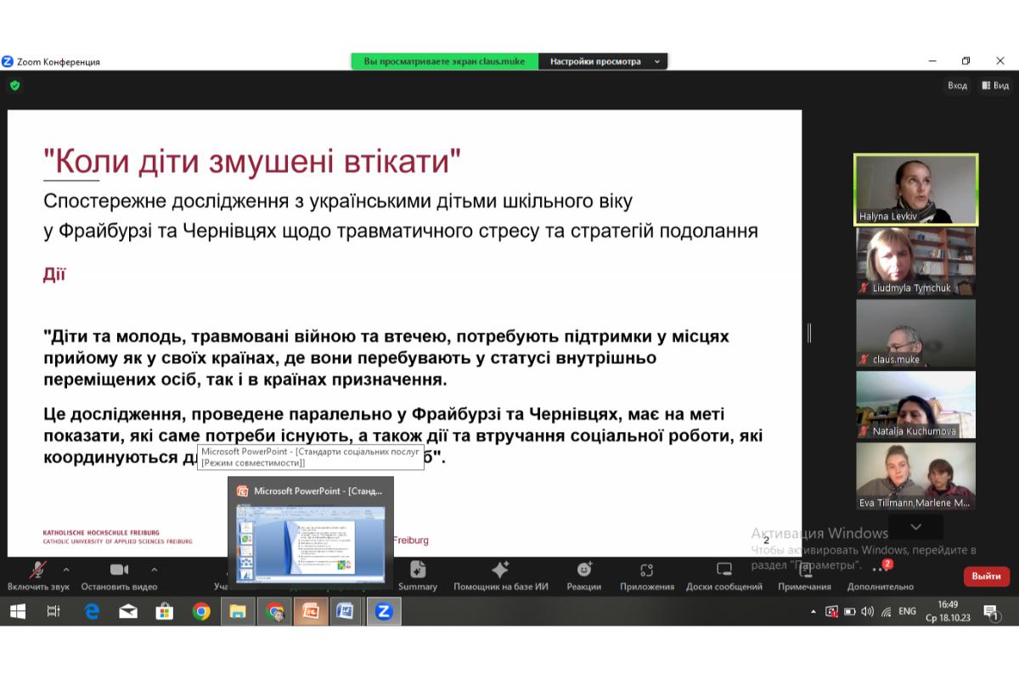Launch Помощник на базе ИИ assistant
Image resolution: width=1019 pixels, height=679 pixels.
500,575
